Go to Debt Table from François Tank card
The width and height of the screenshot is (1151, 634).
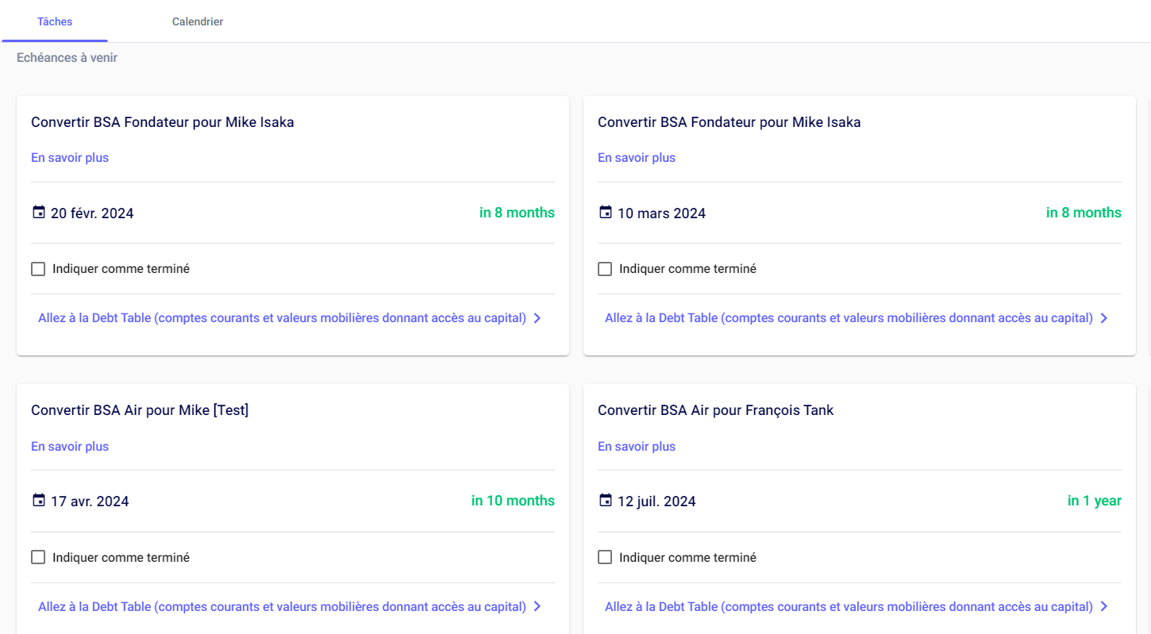pos(849,607)
